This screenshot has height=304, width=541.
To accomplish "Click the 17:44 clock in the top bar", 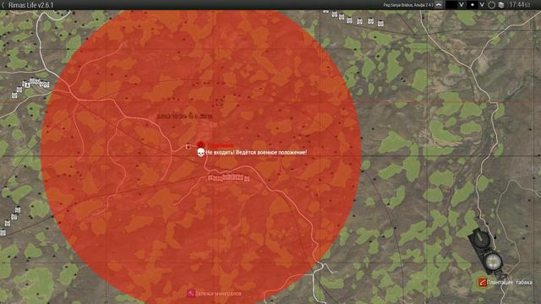I will click(519, 5).
